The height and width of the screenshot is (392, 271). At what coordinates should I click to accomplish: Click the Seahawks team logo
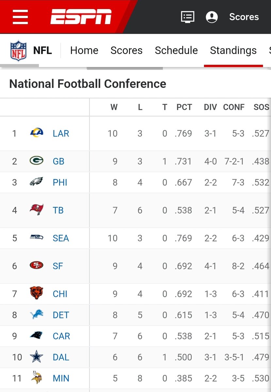tap(36, 238)
